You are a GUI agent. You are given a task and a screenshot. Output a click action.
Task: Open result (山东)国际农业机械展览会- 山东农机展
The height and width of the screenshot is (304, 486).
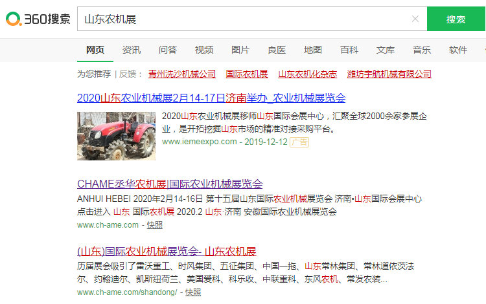click(167, 252)
